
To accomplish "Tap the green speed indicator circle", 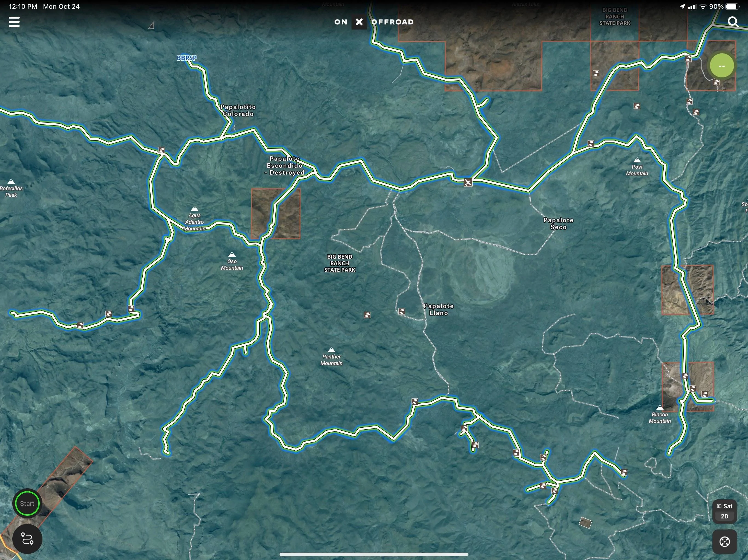I will [x=722, y=66].
